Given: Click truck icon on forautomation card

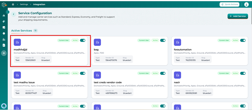Looking at the screenshot, I should click(x=177, y=42).
